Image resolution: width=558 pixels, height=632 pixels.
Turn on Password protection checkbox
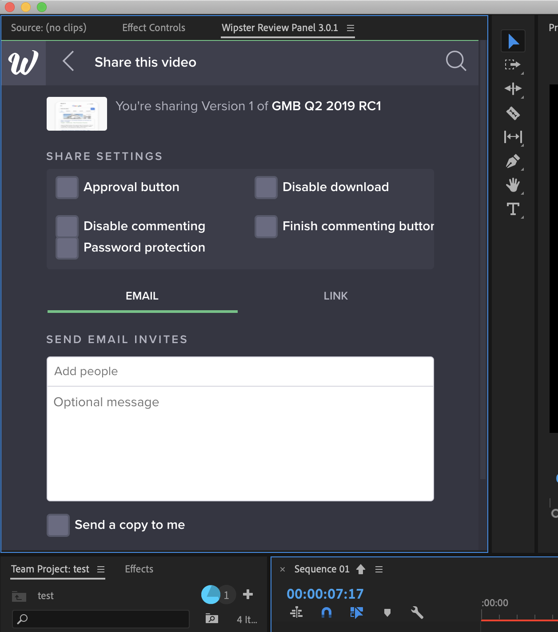click(67, 248)
